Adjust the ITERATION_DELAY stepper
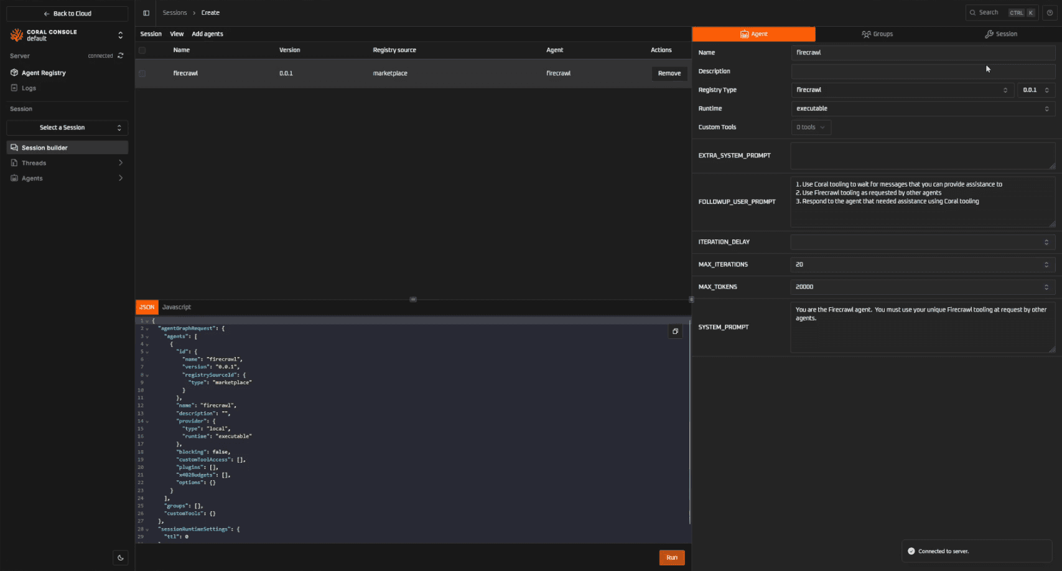The image size is (1062, 571). [x=1046, y=242]
